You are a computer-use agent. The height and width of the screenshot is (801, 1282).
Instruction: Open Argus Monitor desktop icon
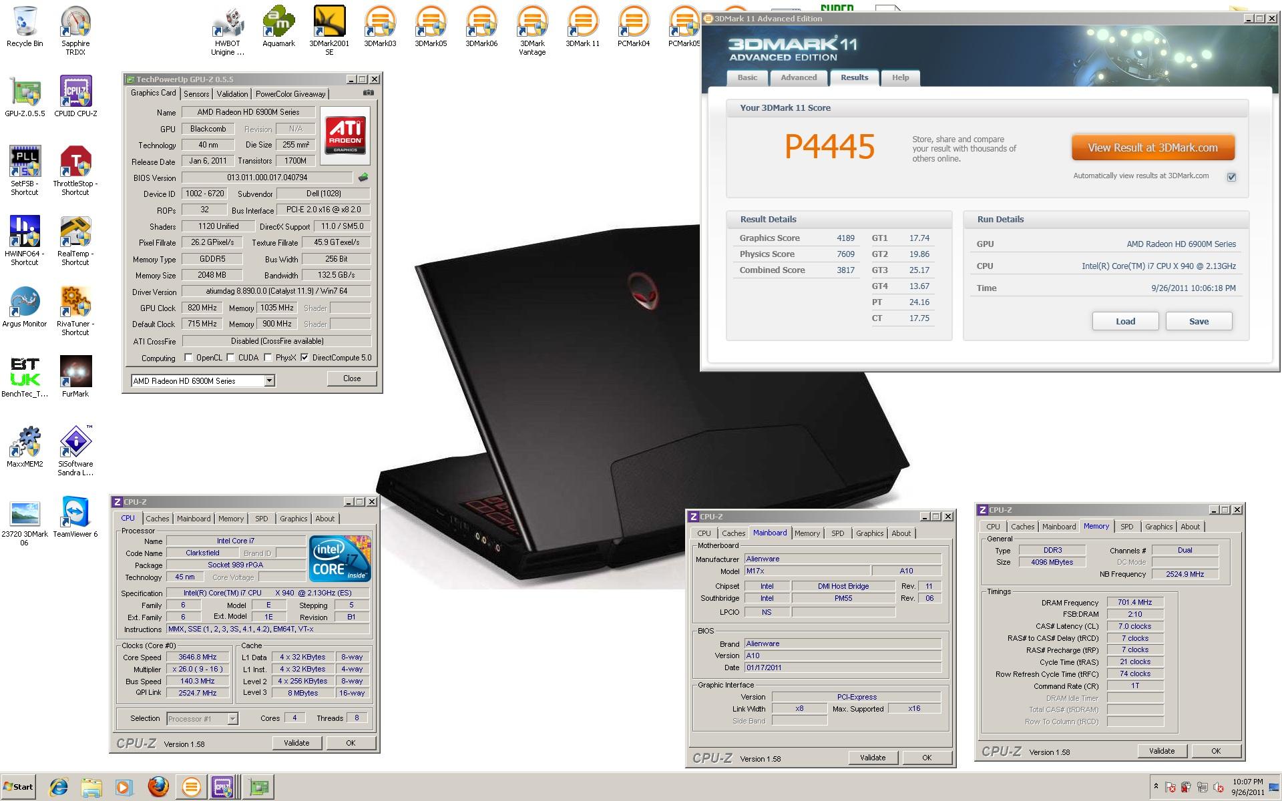click(25, 307)
